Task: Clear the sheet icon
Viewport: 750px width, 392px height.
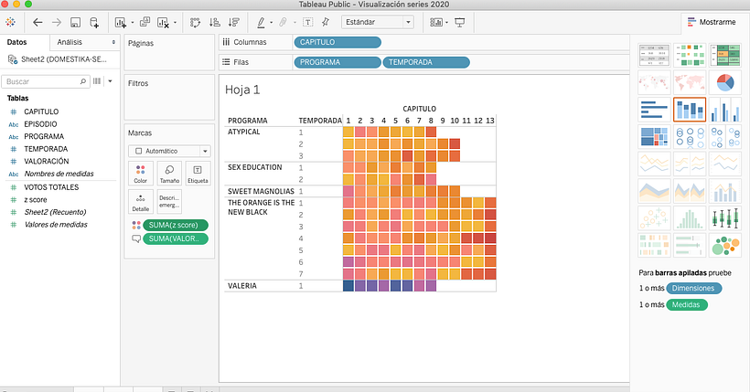Action: tap(163, 22)
